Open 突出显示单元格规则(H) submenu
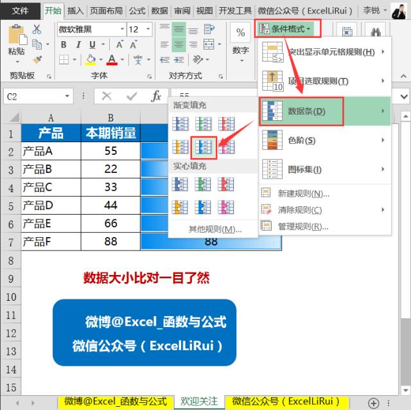Image resolution: width=411 pixels, height=410 pixels. click(324, 52)
